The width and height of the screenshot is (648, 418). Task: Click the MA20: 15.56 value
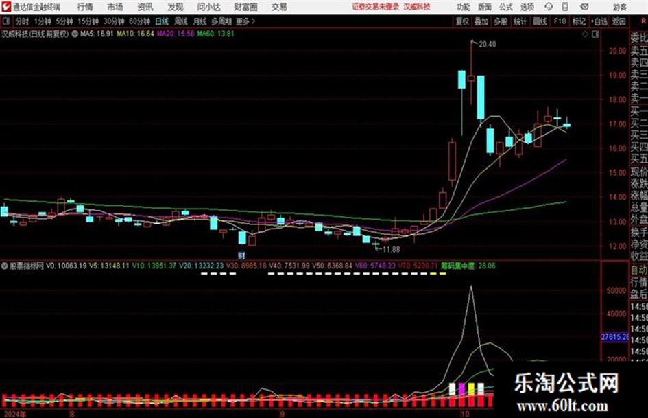click(x=176, y=34)
